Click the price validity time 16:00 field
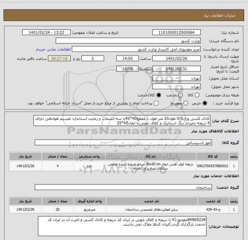Viewport: 248px width, 240px height. 127,69
